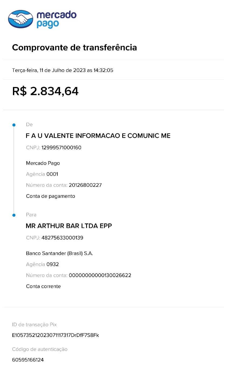The height and width of the screenshot is (379, 227).
Task: Click the blue dot beside De
Action: tap(14, 125)
